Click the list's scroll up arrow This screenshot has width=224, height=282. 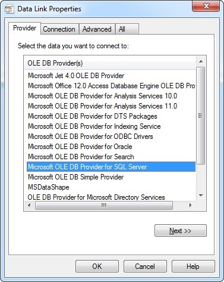[201, 61]
